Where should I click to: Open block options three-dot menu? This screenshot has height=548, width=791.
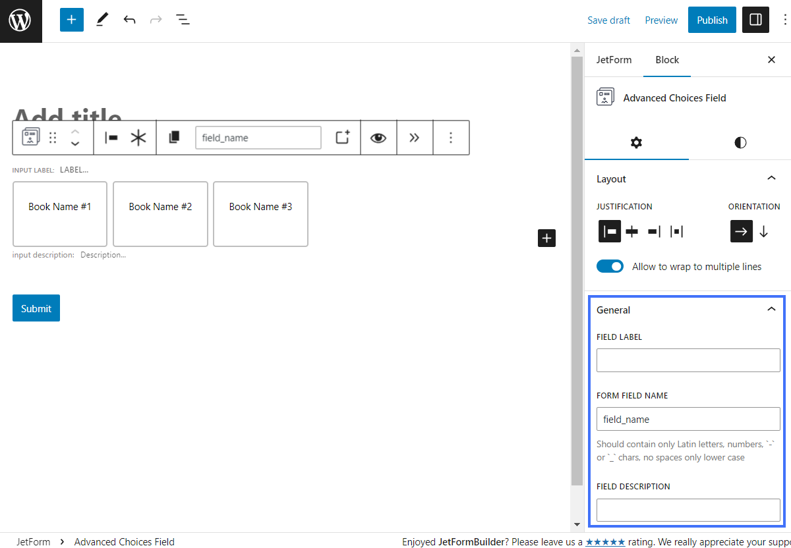tap(451, 138)
